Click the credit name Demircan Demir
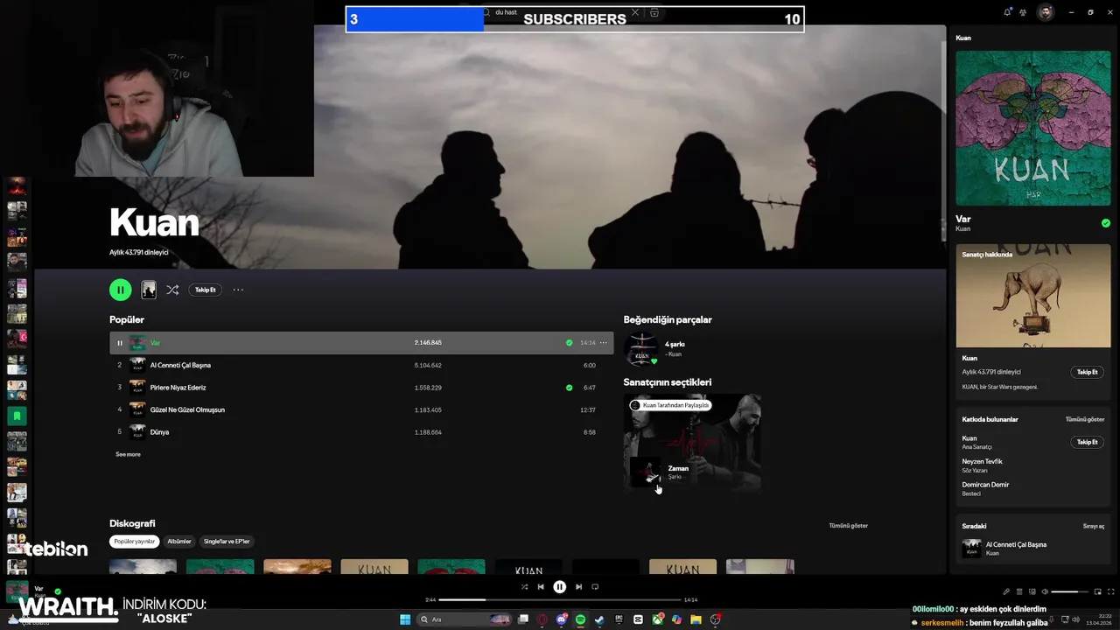This screenshot has width=1120, height=630. pyautogui.click(x=985, y=484)
